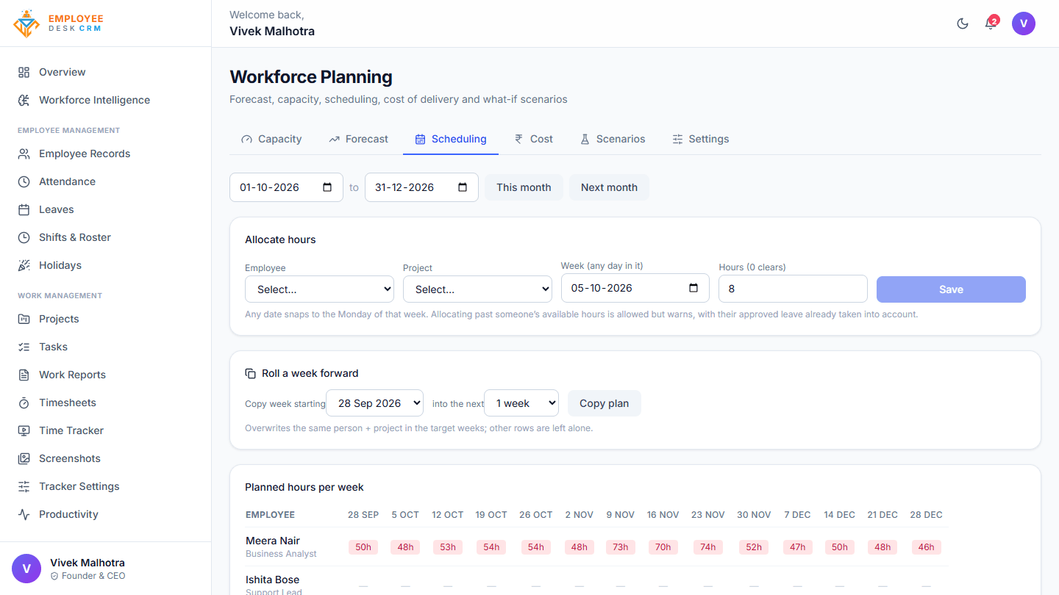Image resolution: width=1059 pixels, height=595 pixels.
Task: Open calendar picker in Week field
Action: pos(693,288)
